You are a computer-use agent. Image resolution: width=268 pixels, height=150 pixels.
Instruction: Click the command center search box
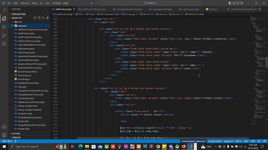(150, 3)
